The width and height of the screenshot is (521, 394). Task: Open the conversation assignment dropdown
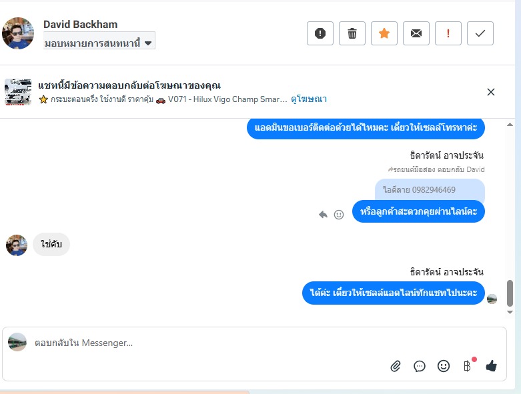(99, 43)
